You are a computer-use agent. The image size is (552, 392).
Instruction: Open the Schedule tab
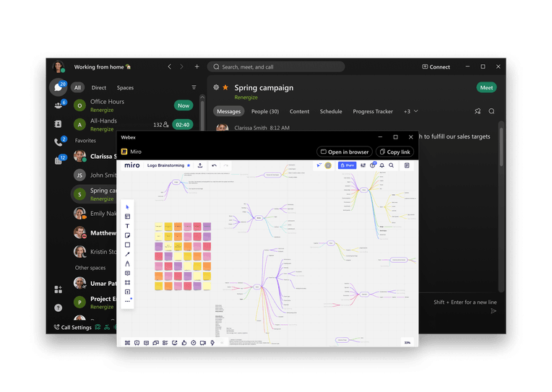point(331,111)
